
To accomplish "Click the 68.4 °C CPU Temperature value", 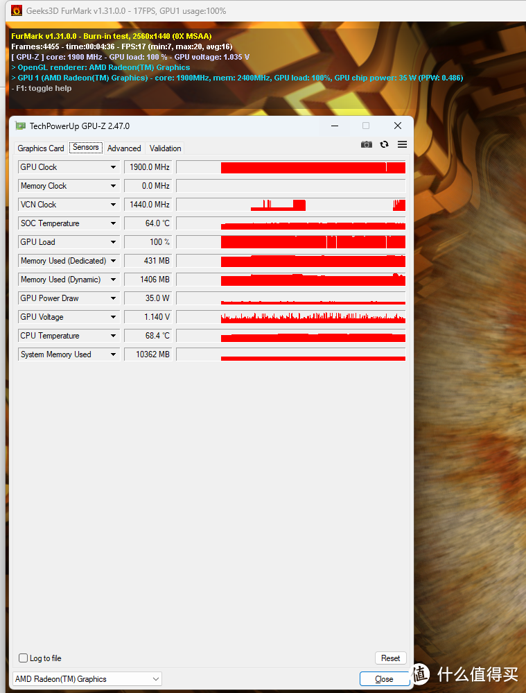I will [148, 336].
